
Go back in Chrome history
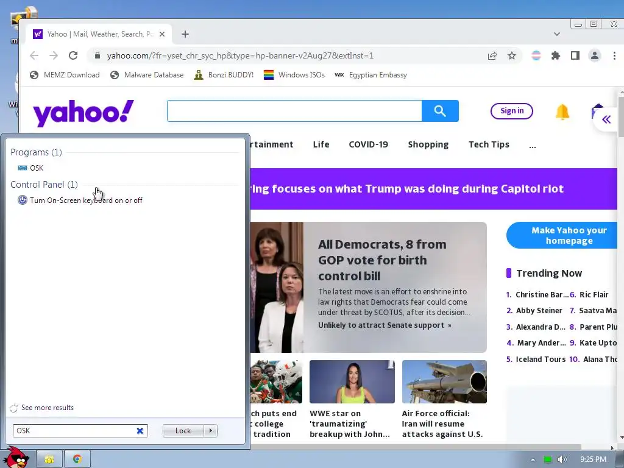tap(35, 55)
